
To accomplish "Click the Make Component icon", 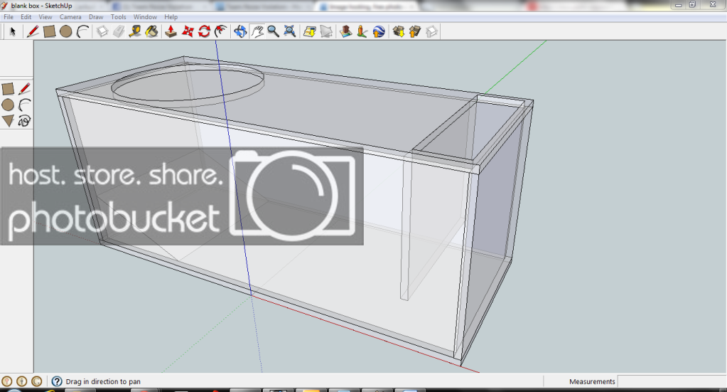I will click(x=102, y=31).
